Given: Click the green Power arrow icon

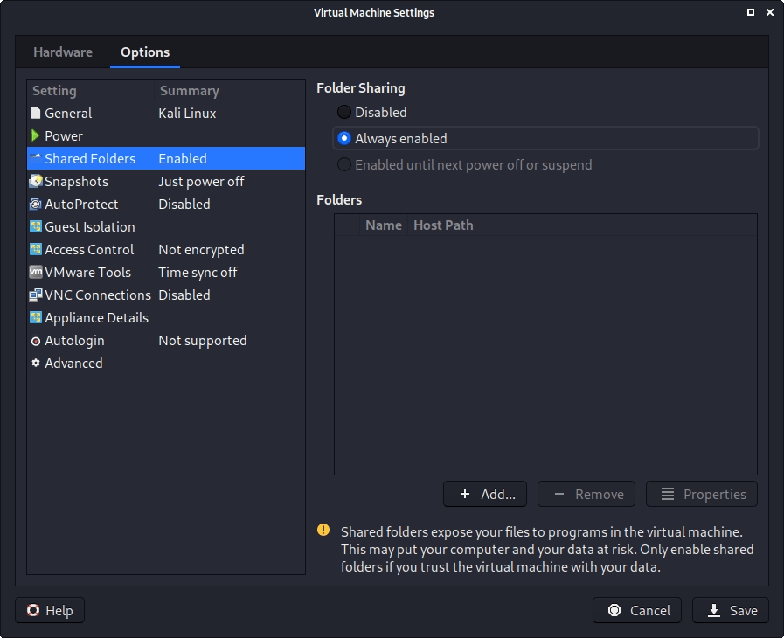Looking at the screenshot, I should tap(36, 136).
